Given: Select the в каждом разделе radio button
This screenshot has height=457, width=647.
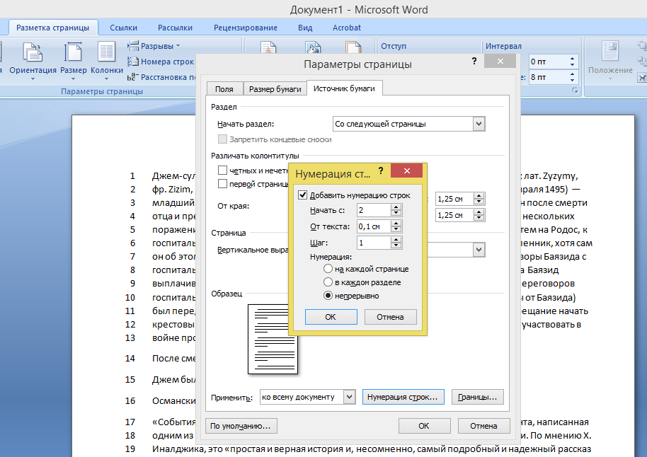Looking at the screenshot, I should [x=328, y=282].
